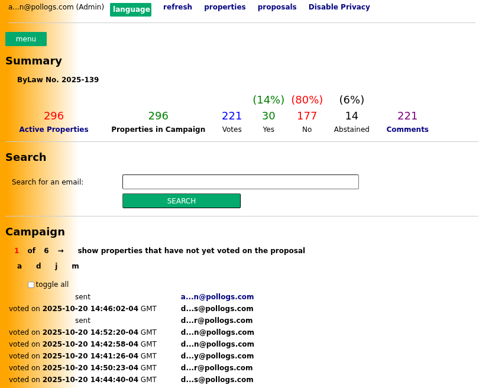
Task: Open a...n@pollogs.com recipient link
Action: (216, 296)
